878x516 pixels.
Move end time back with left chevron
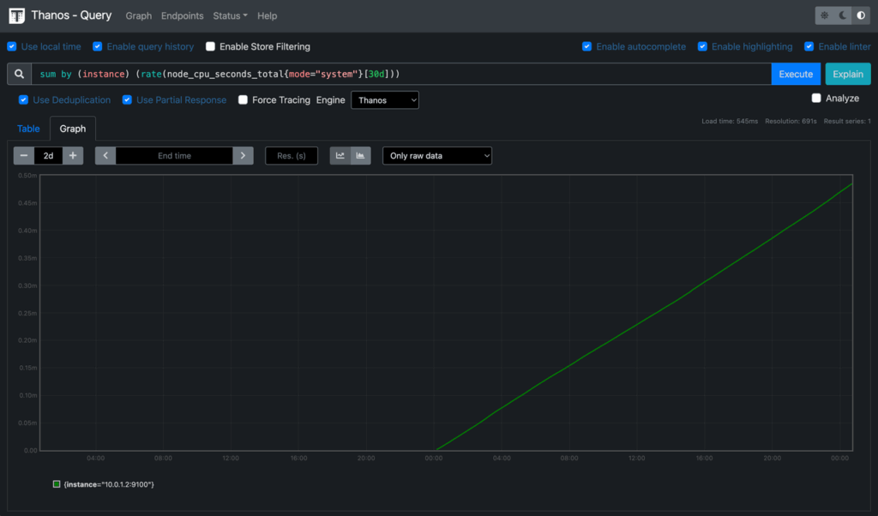[x=105, y=156]
